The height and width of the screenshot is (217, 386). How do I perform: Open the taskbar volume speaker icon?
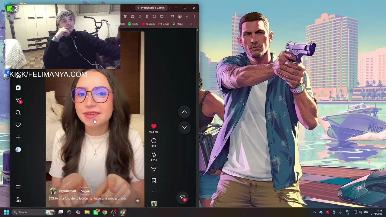coord(360,212)
